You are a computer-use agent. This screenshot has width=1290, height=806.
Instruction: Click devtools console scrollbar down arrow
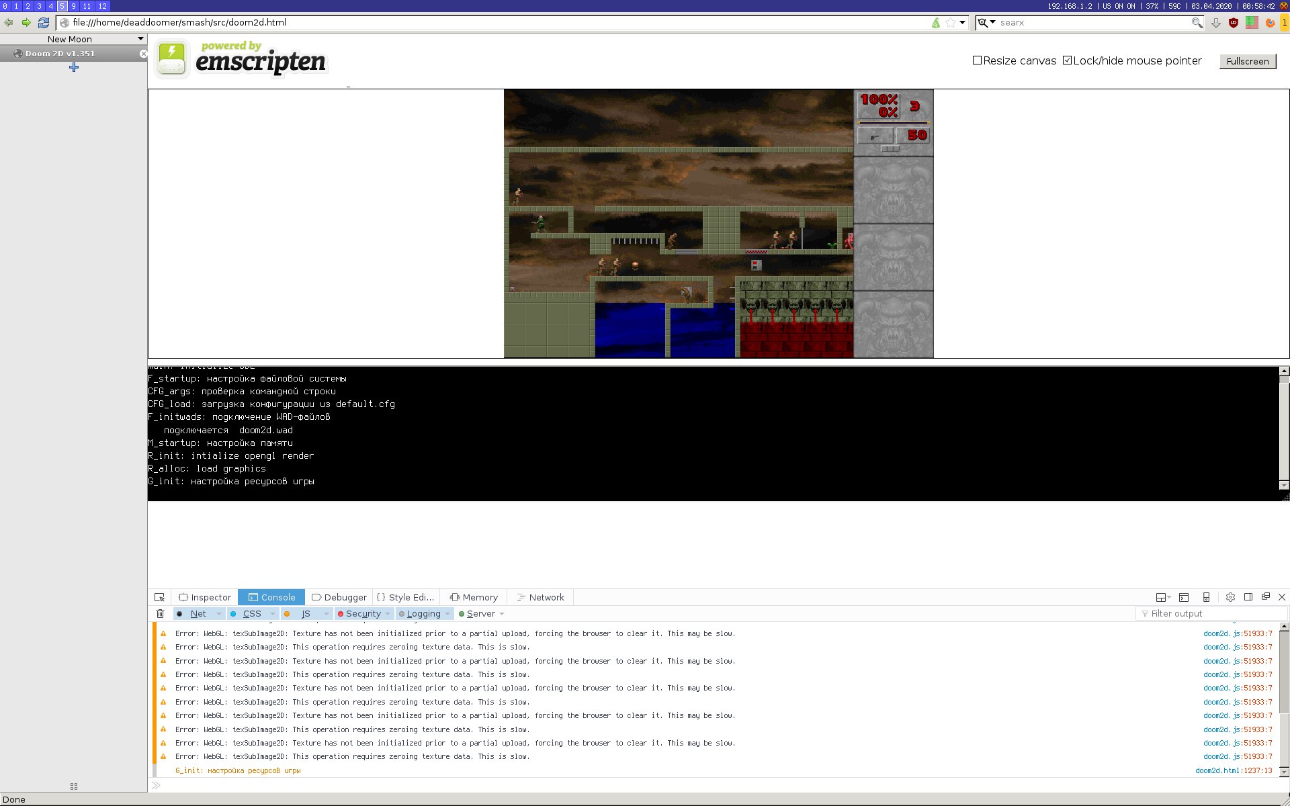[1284, 772]
